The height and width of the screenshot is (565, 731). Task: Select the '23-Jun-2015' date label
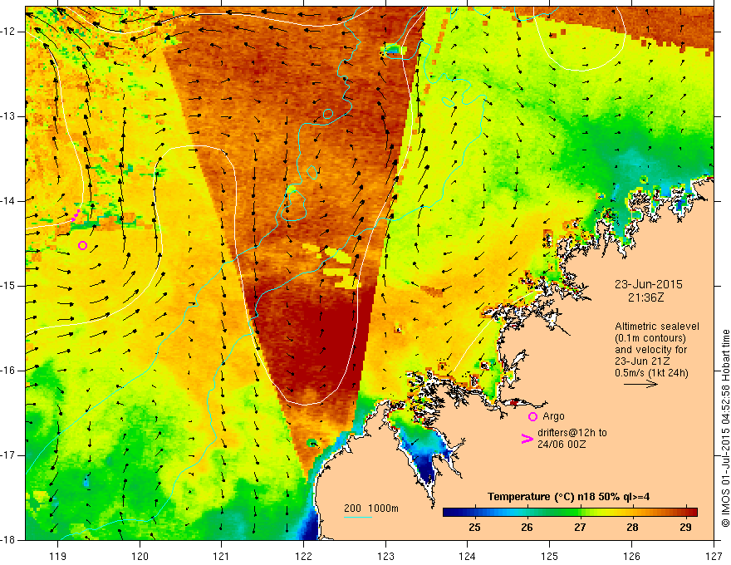[x=648, y=284]
